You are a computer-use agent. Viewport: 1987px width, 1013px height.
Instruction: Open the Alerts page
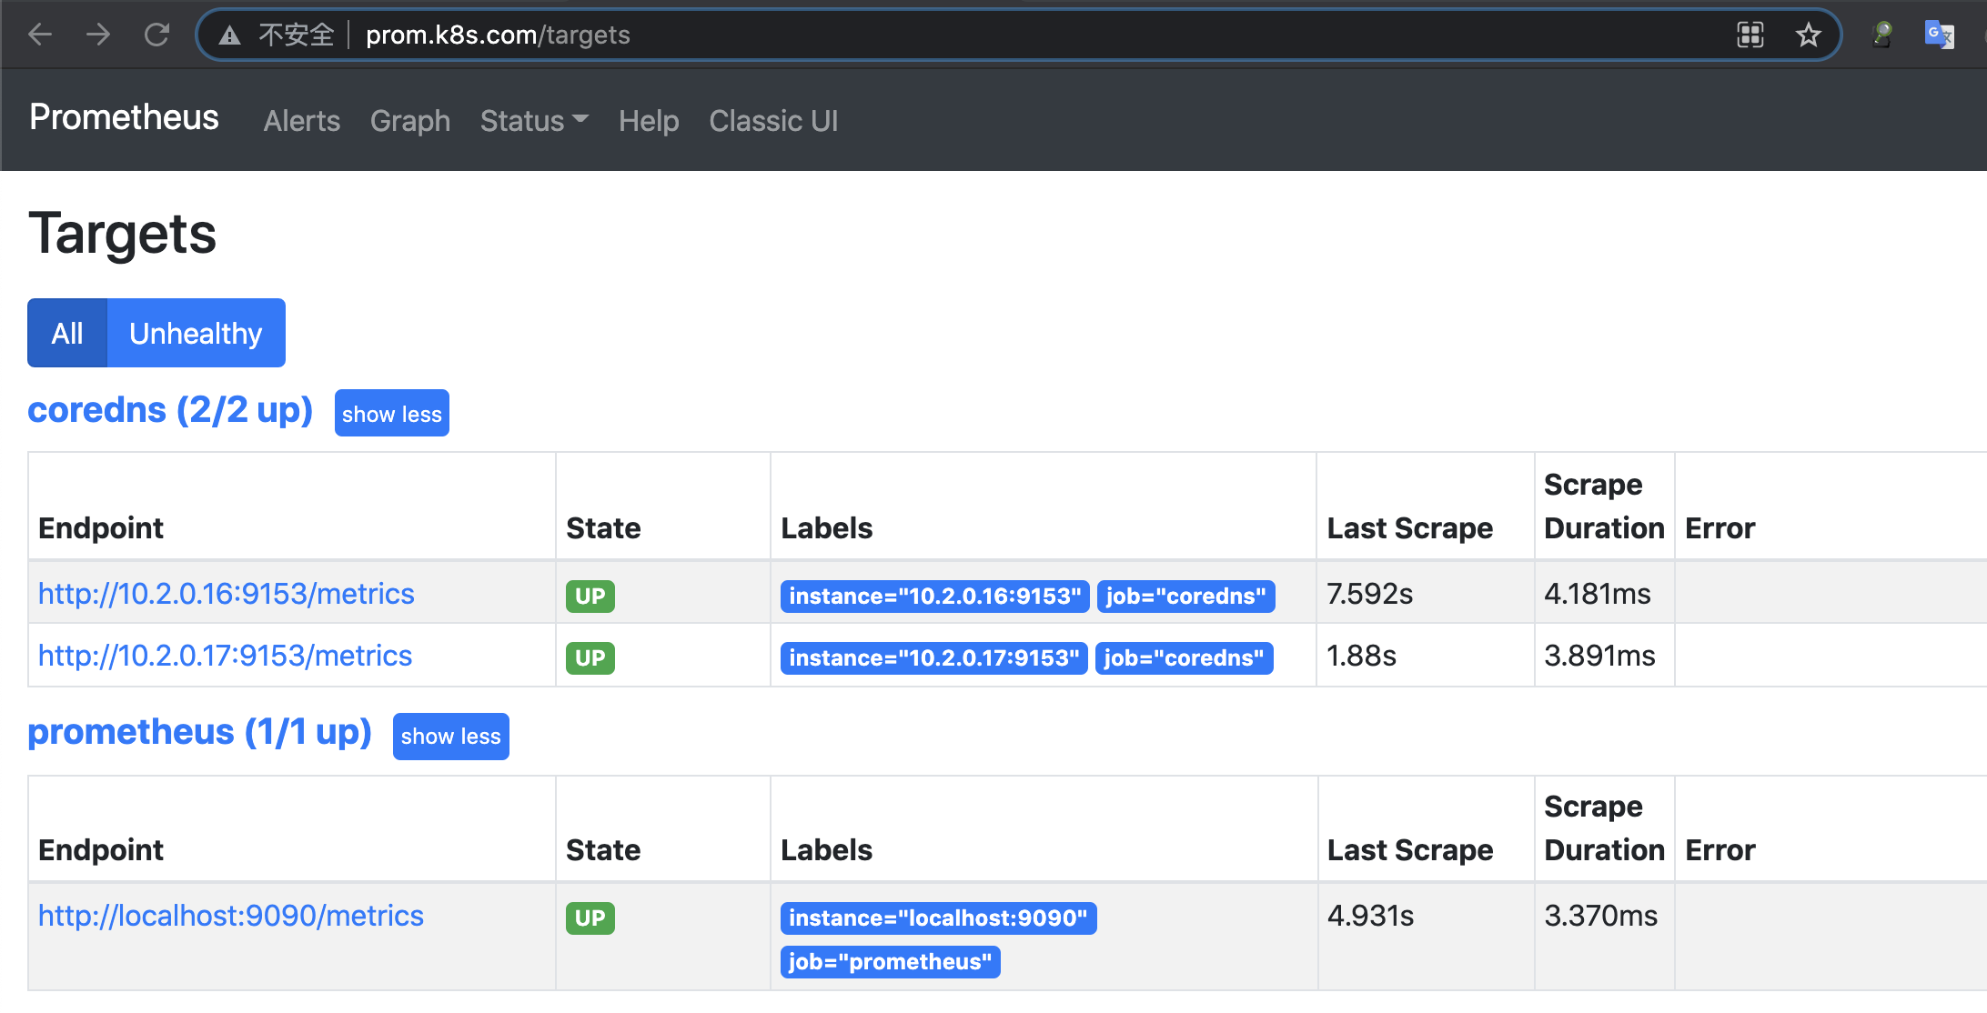pos(302,121)
